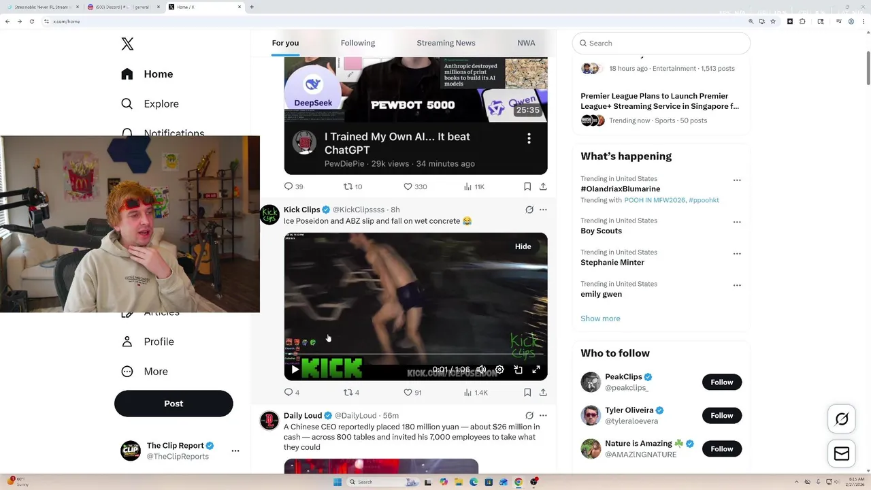
Task: Go to Profile in sidebar
Action: pyautogui.click(x=147, y=342)
